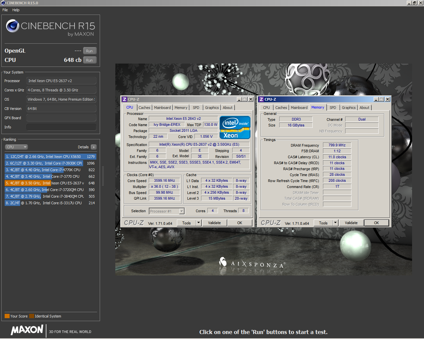
Task: Open SPD tab in left CPU-Z window
Action: tap(196, 108)
